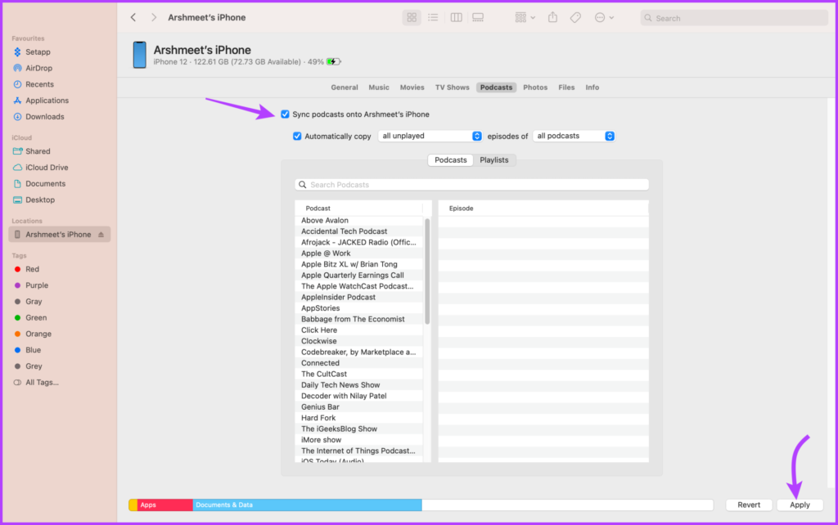
Task: Expand the group-by options dropdown
Action: 525,18
